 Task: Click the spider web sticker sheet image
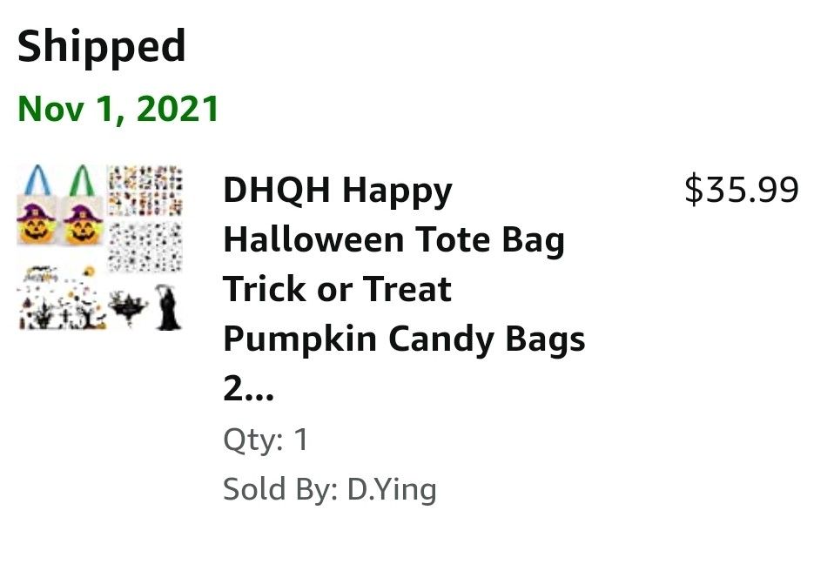click(145, 247)
